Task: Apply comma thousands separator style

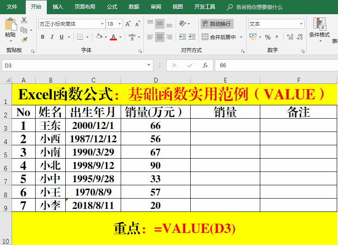Action: pos(277,37)
